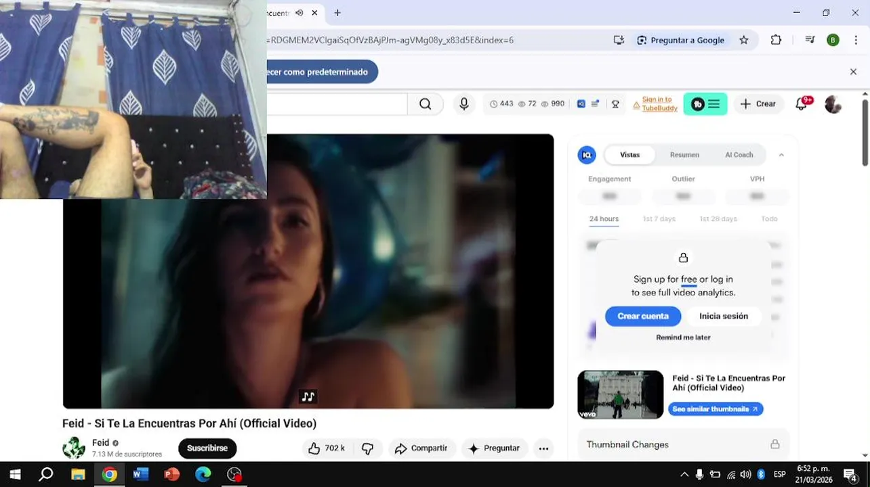
Task: Dismiss the default browser infobar
Action: click(853, 72)
